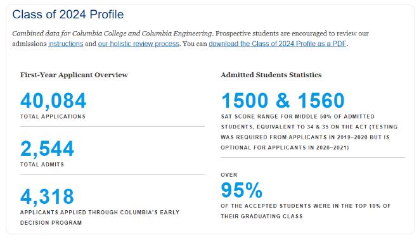Click the italic Combined data for Columbia sentence
The width and height of the screenshot is (419, 240).
(112, 34)
